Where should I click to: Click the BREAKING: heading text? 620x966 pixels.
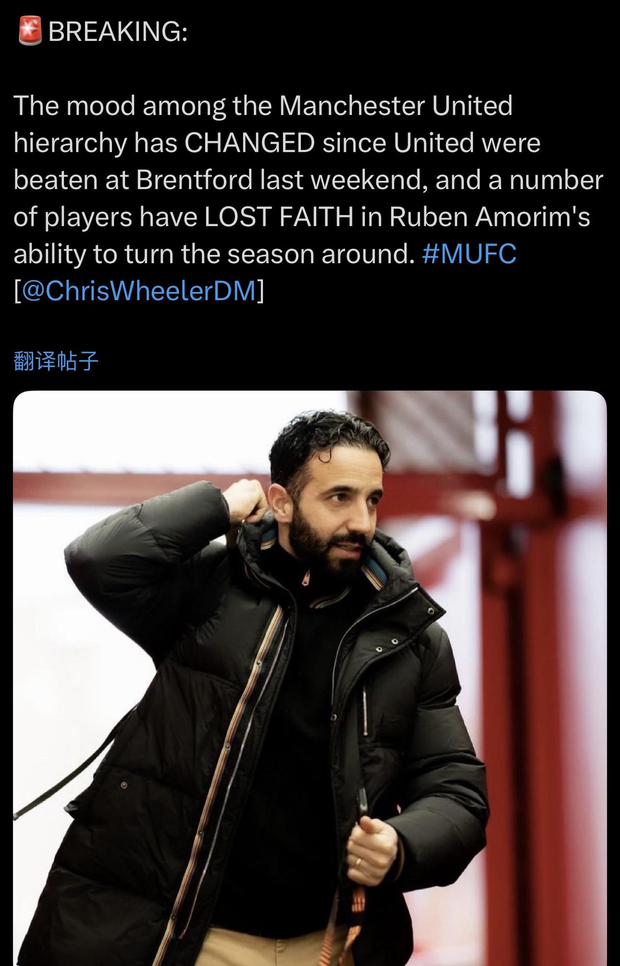coord(118,32)
